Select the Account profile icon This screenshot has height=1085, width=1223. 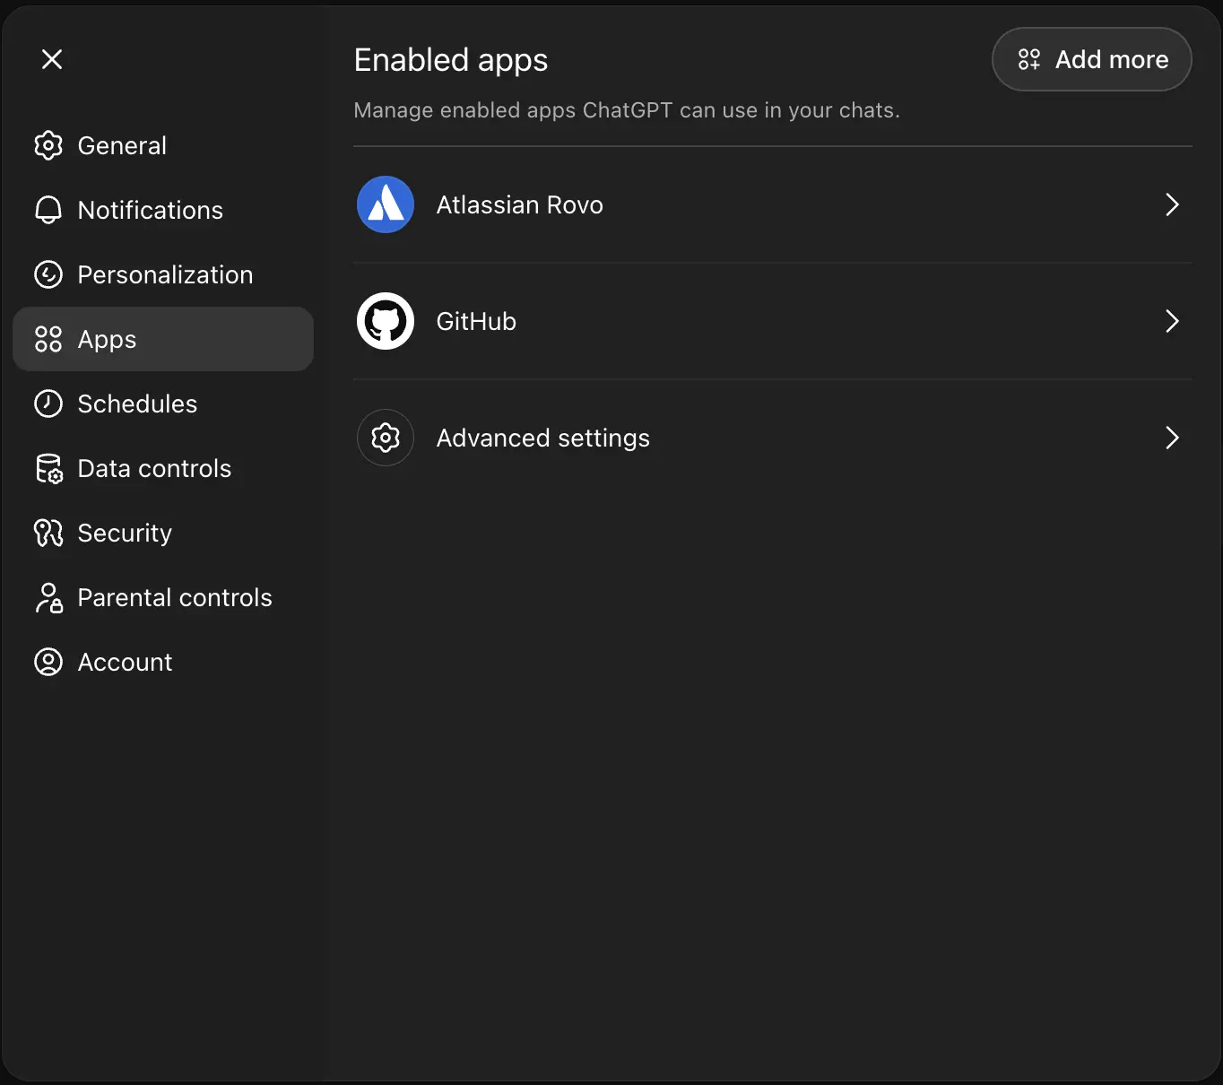click(x=48, y=662)
